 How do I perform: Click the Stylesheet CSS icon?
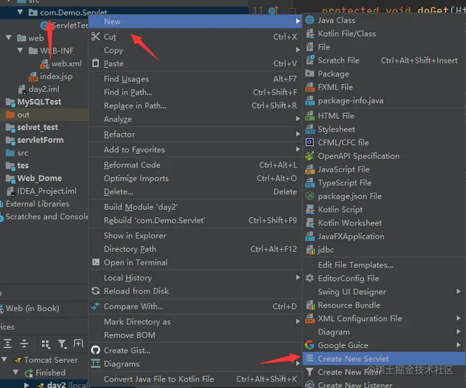click(309, 130)
